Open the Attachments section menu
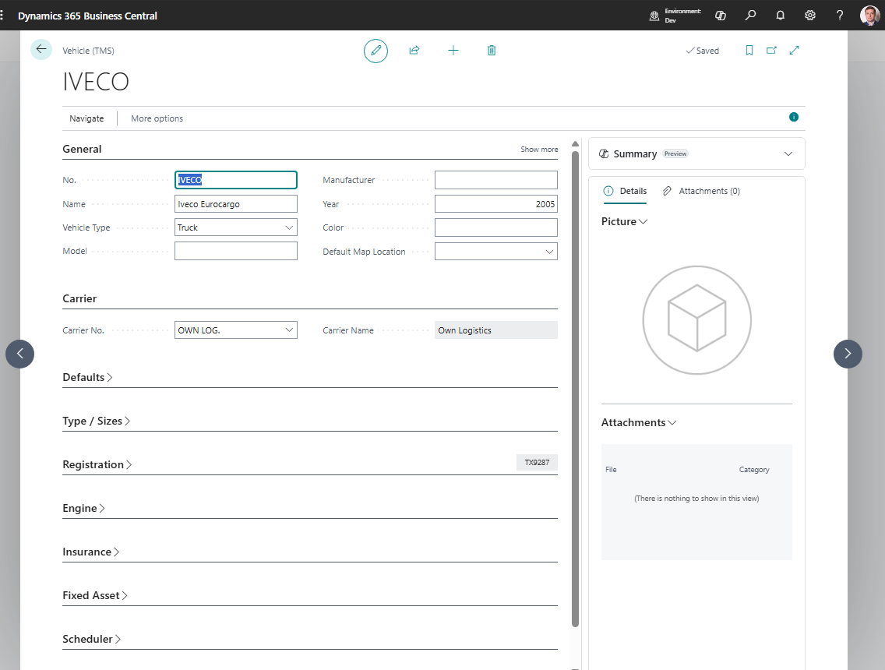Screen dimensions: 885x670 click(639, 422)
